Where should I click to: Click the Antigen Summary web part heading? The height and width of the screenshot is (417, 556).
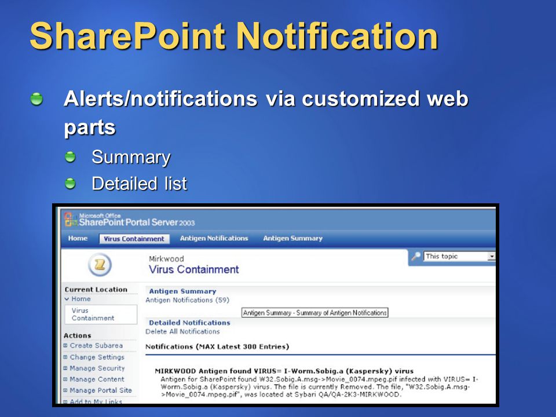(182, 291)
